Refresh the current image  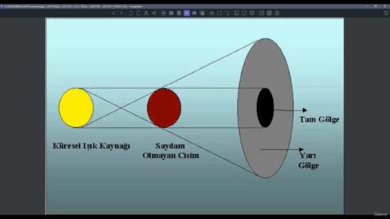click(x=219, y=13)
